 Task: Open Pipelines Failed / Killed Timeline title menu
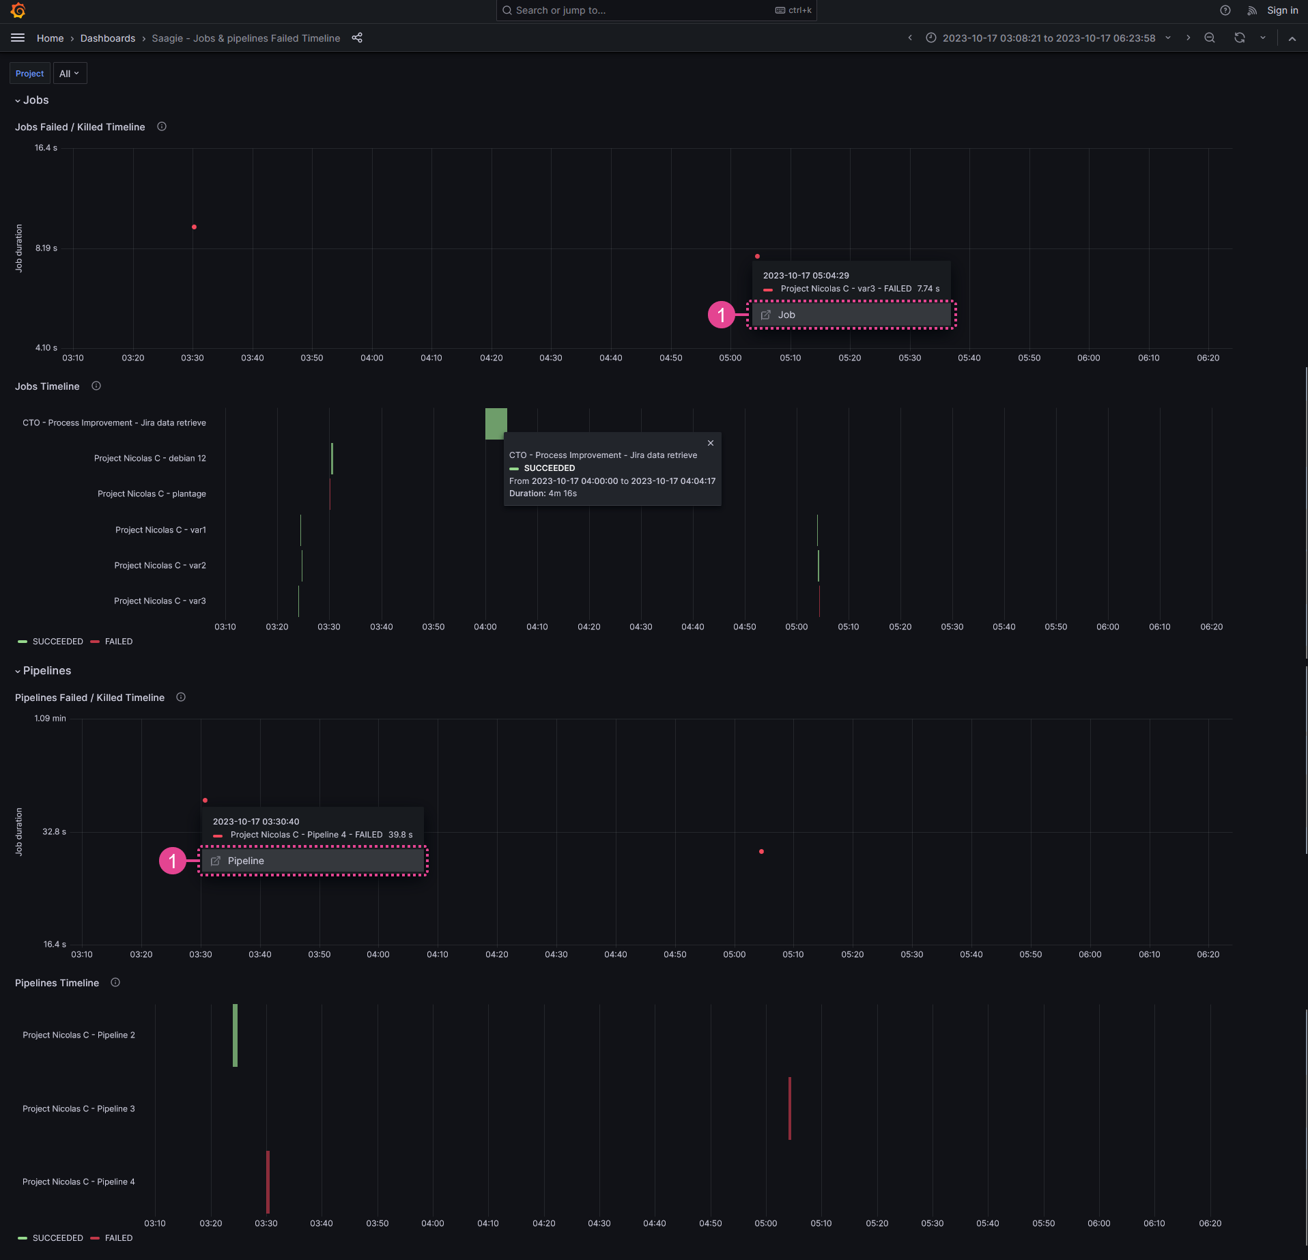(x=89, y=698)
